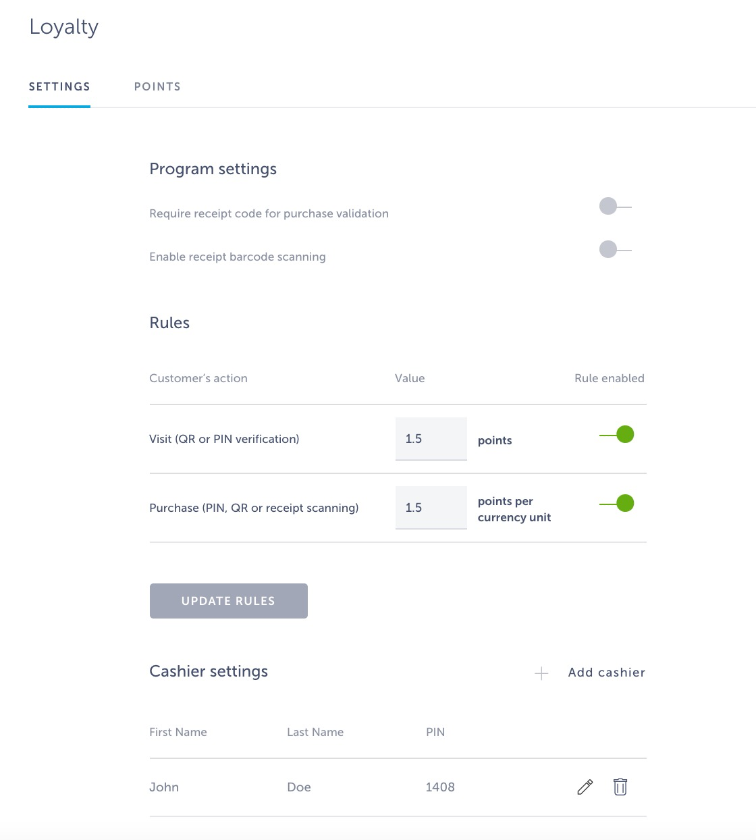The image size is (756, 840).
Task: Click the Rule enabled column header
Action: coord(609,379)
